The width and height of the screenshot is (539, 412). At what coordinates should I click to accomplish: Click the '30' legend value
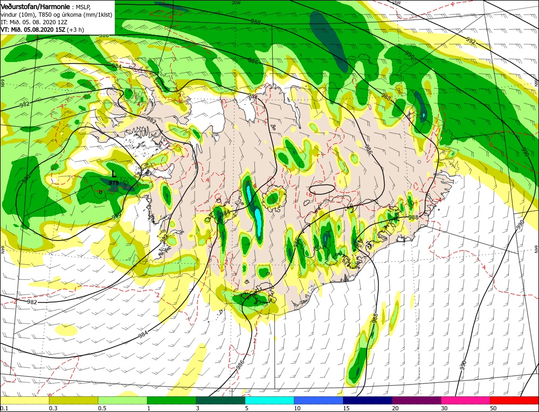pos(445,408)
